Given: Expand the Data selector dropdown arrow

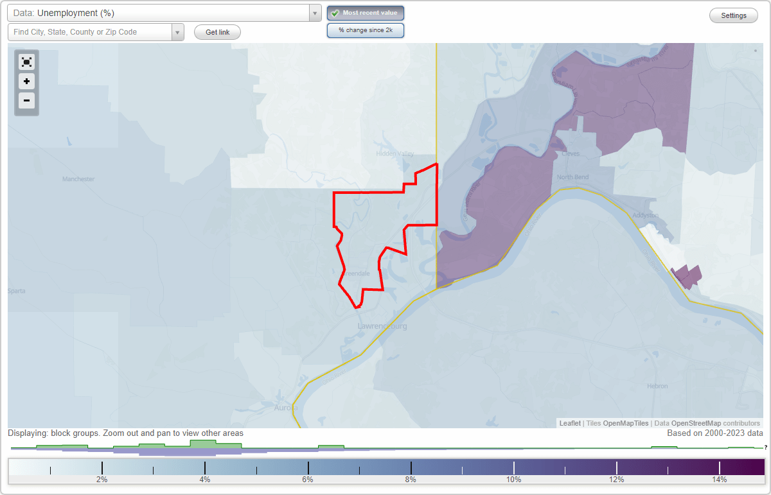Looking at the screenshot, I should (314, 12).
